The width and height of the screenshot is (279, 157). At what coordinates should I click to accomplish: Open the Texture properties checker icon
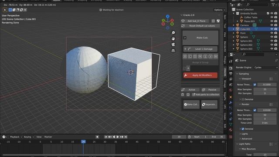pyautogui.click(x=231, y=137)
